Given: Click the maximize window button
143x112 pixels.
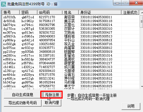Looking at the screenshot, I should click(x=125, y=3).
